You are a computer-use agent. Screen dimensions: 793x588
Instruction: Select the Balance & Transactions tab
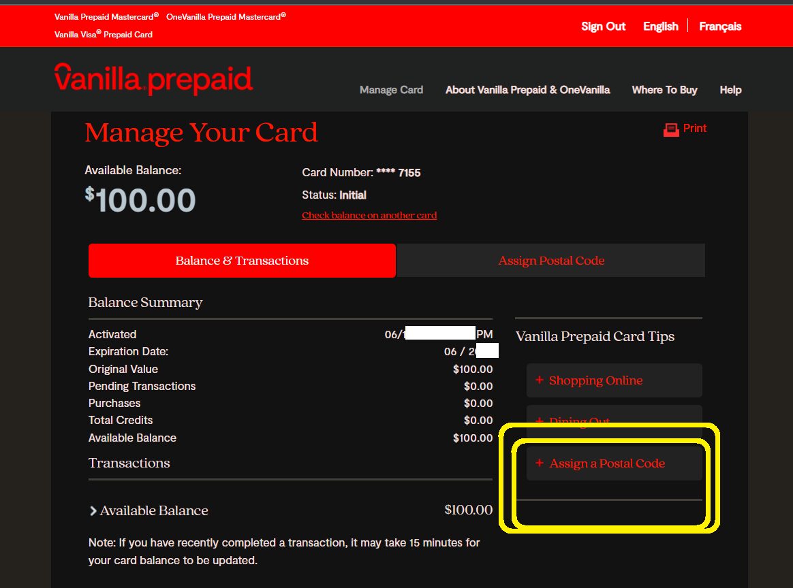tap(242, 261)
